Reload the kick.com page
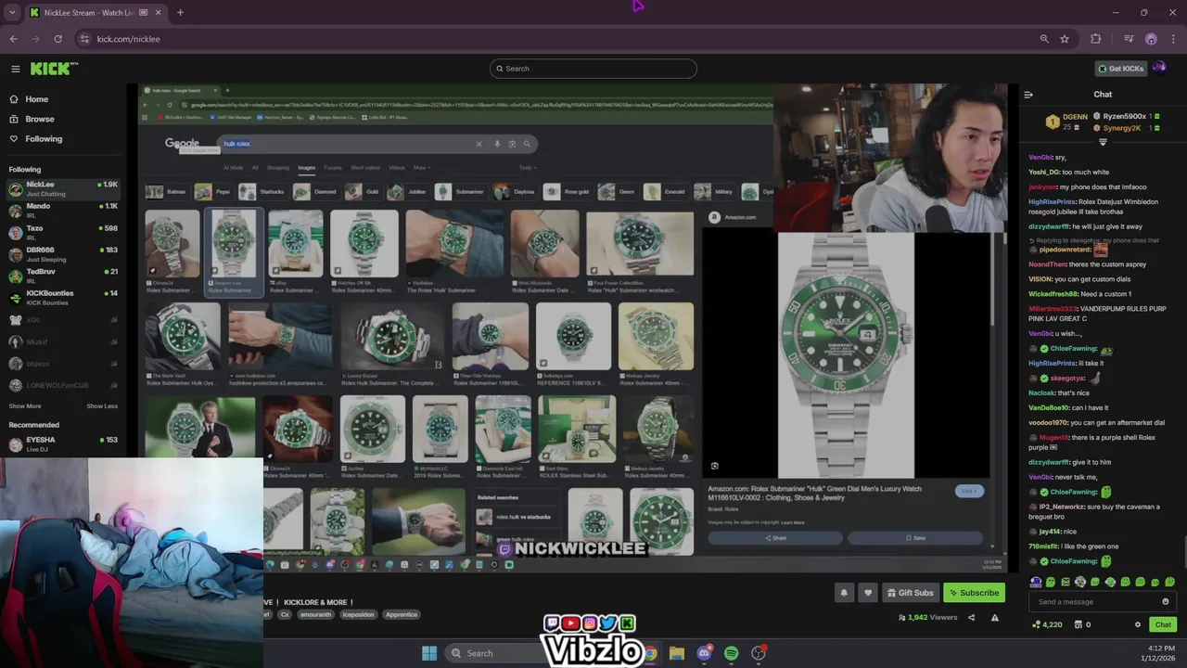Screen dimensions: 1187x668 pyautogui.click(x=57, y=39)
